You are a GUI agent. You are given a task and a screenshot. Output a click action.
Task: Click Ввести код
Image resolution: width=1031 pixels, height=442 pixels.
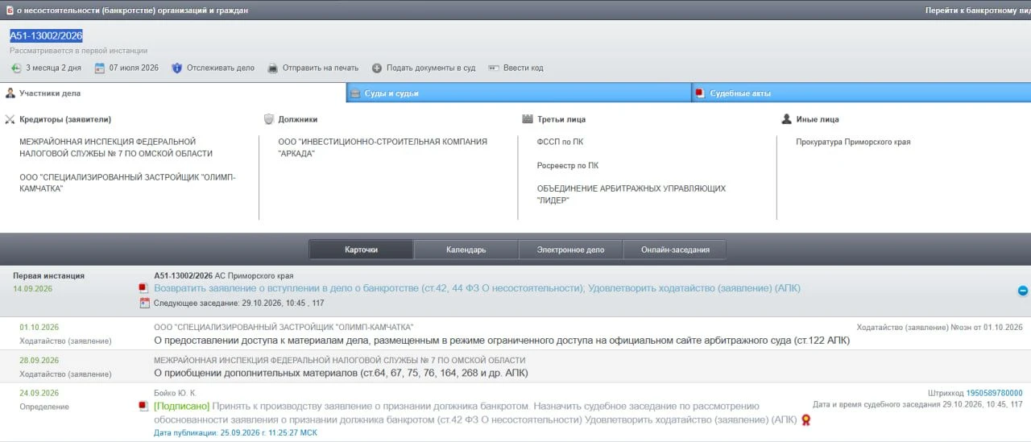point(524,68)
